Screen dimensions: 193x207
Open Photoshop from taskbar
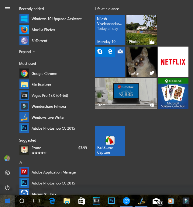[x=112, y=201]
